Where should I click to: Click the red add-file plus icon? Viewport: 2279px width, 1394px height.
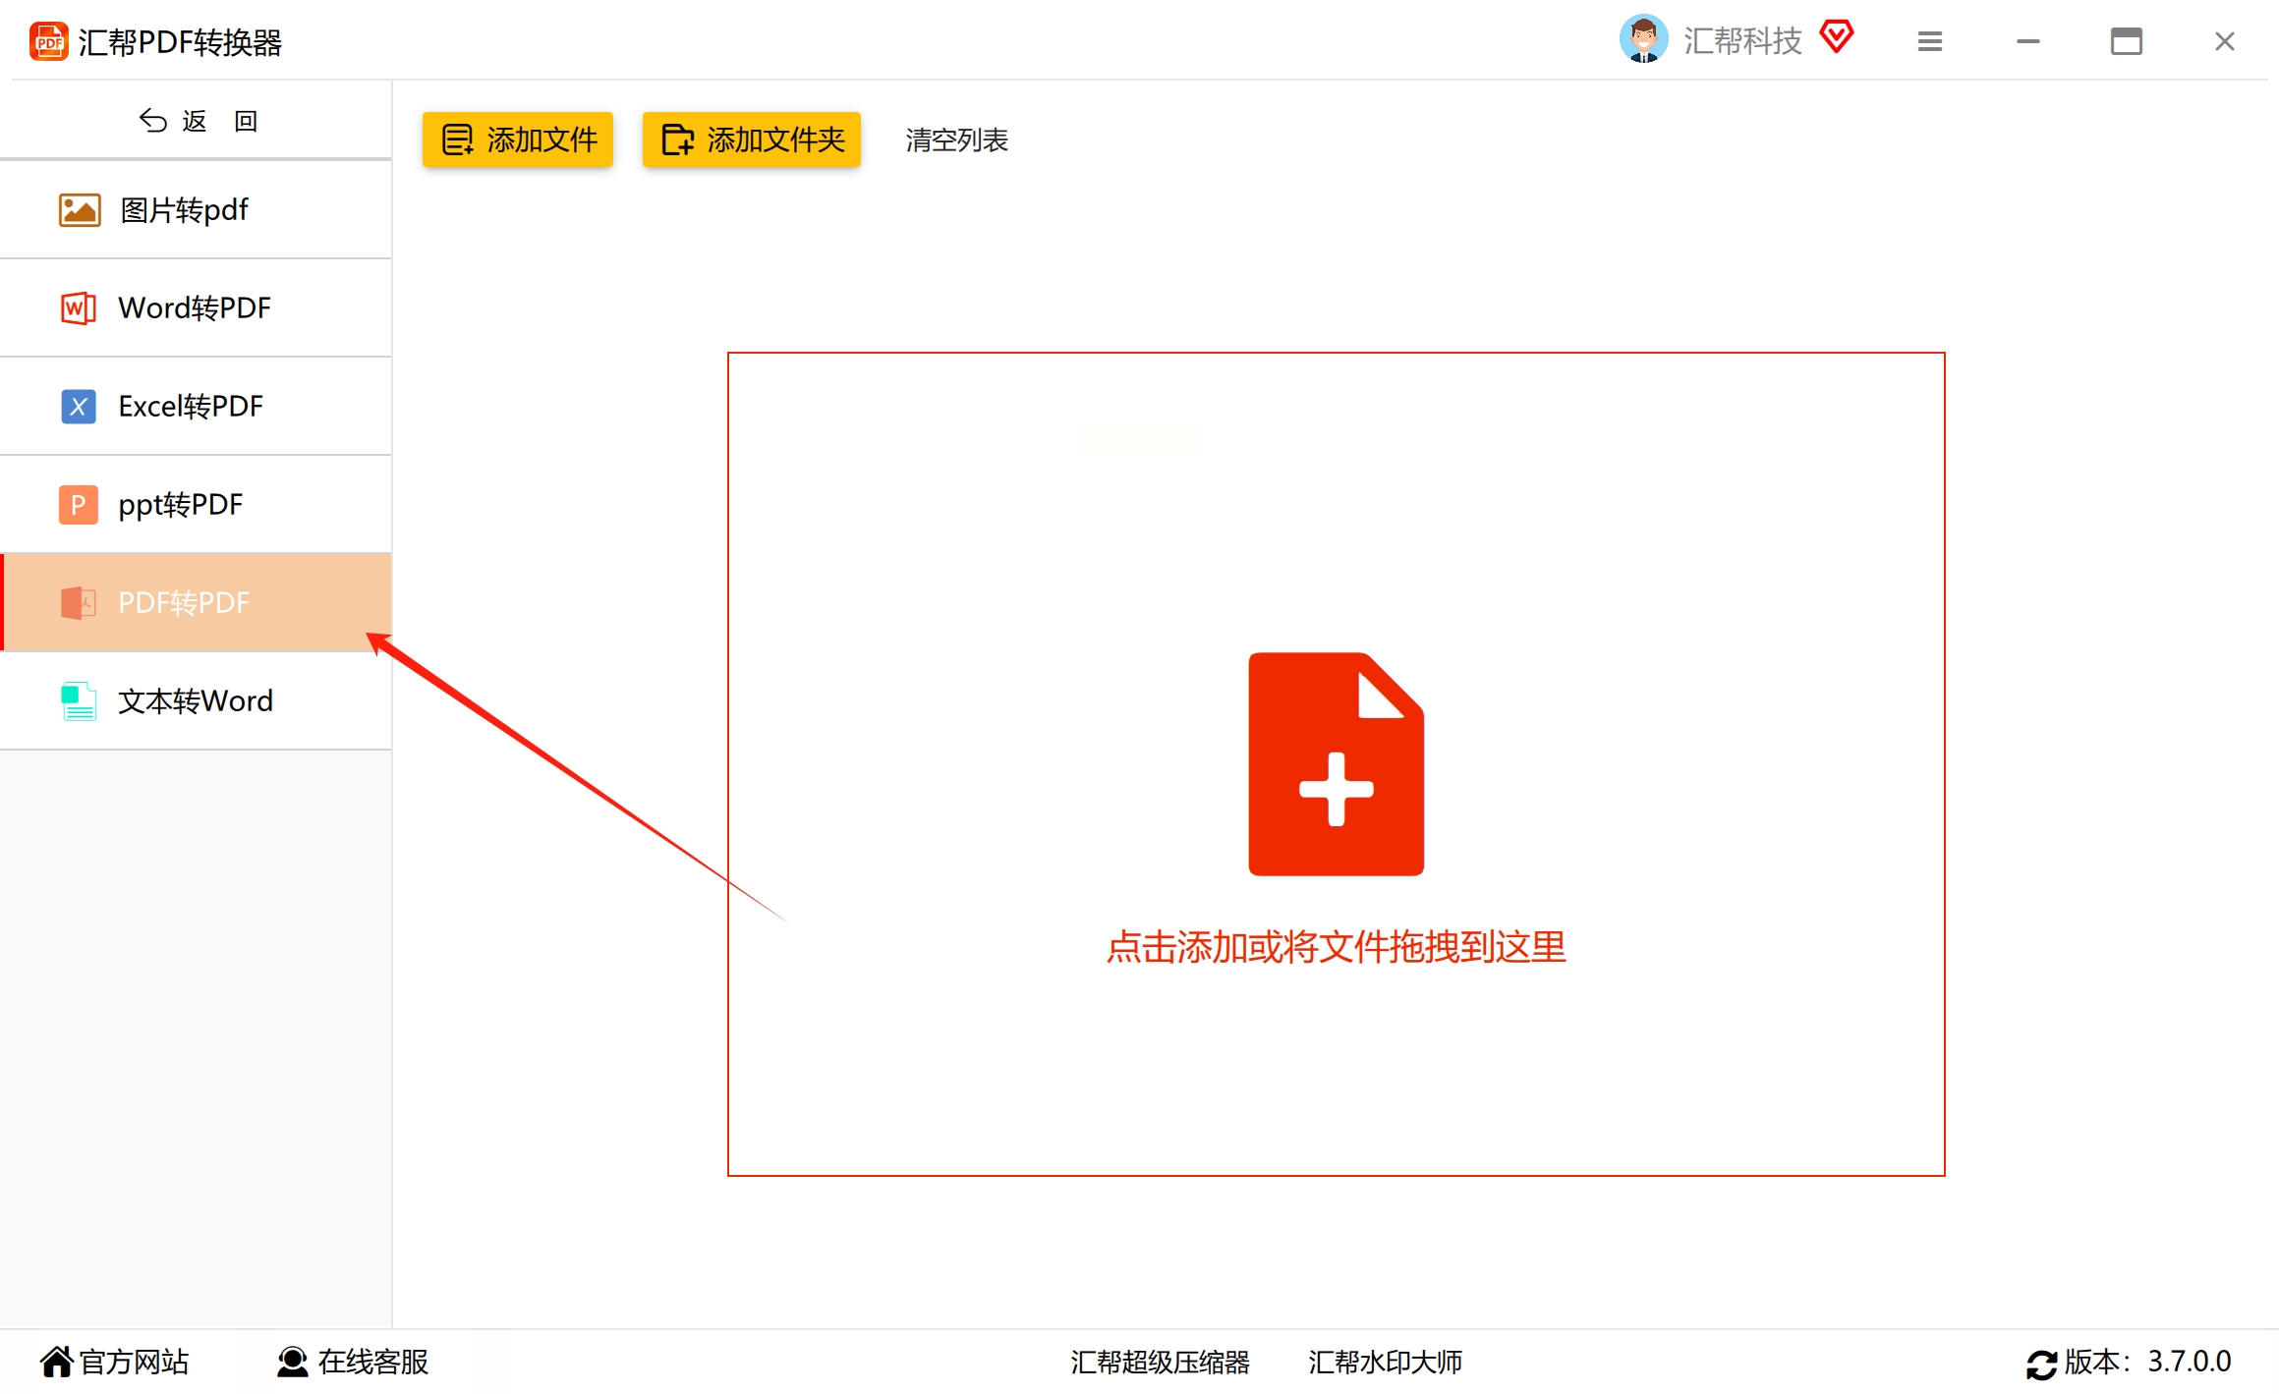click(x=1335, y=763)
